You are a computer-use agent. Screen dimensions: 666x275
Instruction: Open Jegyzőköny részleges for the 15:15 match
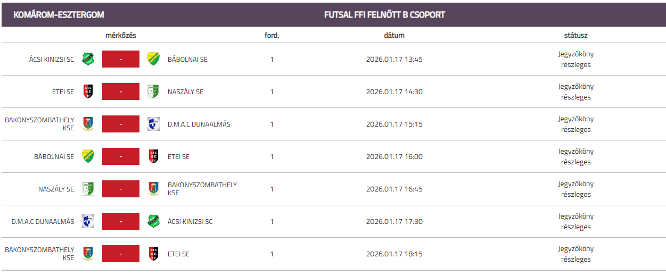point(575,124)
